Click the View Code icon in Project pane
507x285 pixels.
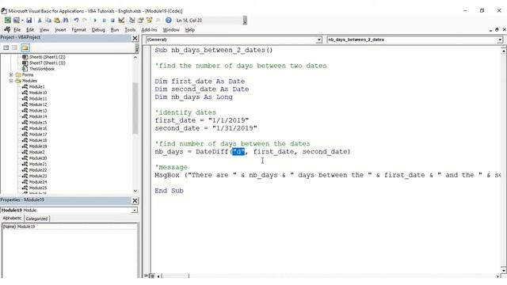[x=6, y=47]
